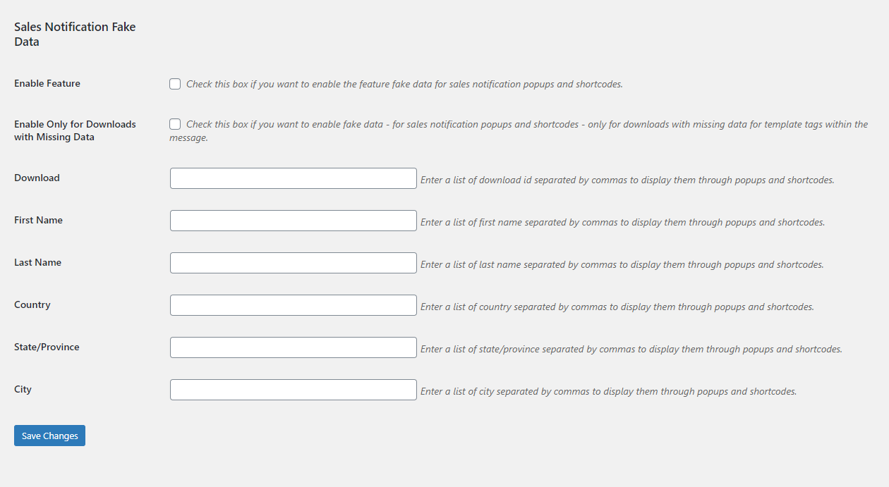The image size is (889, 487).
Task: Click the "State/Province" row label text
Action: point(47,347)
